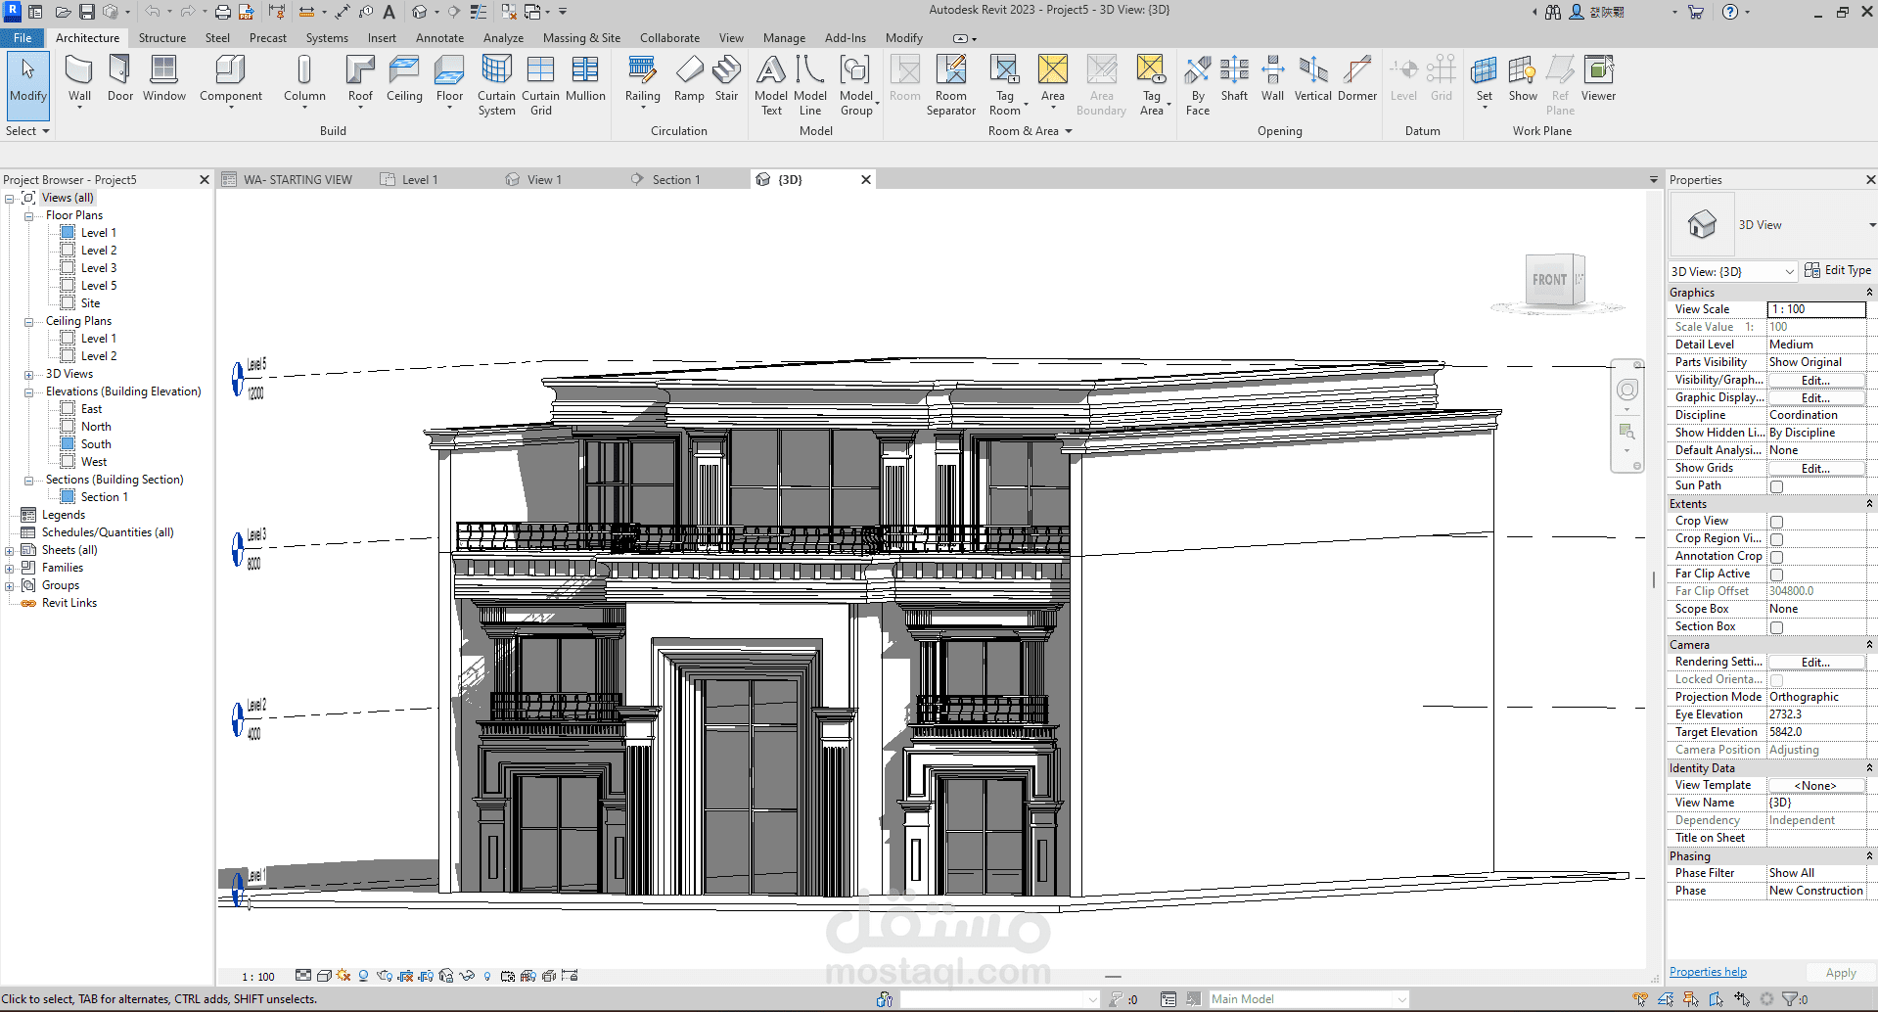Image resolution: width=1878 pixels, height=1012 pixels.
Task: Open the Annotate ribbon tab
Action: click(439, 38)
